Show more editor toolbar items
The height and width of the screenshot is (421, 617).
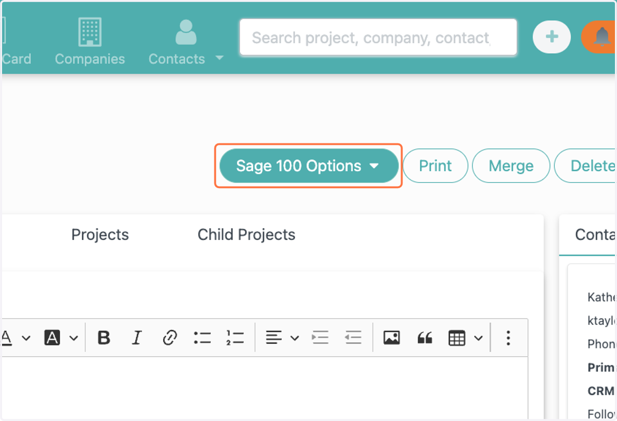pyautogui.click(x=508, y=338)
